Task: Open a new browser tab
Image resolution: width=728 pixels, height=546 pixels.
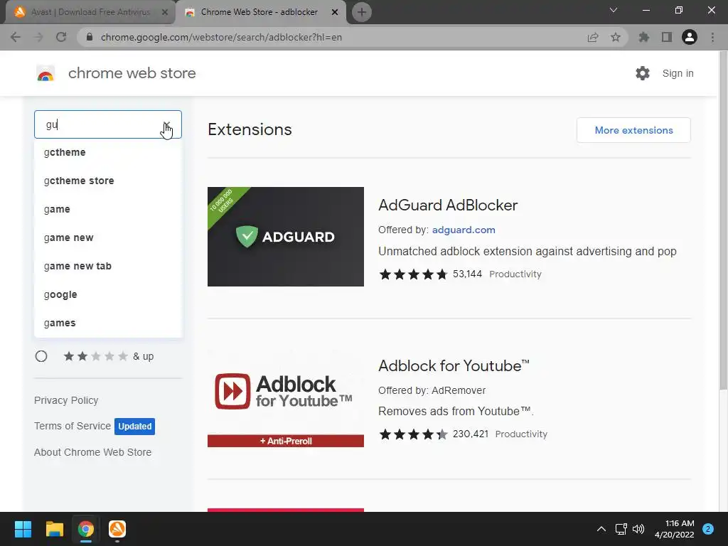Action: [362, 12]
